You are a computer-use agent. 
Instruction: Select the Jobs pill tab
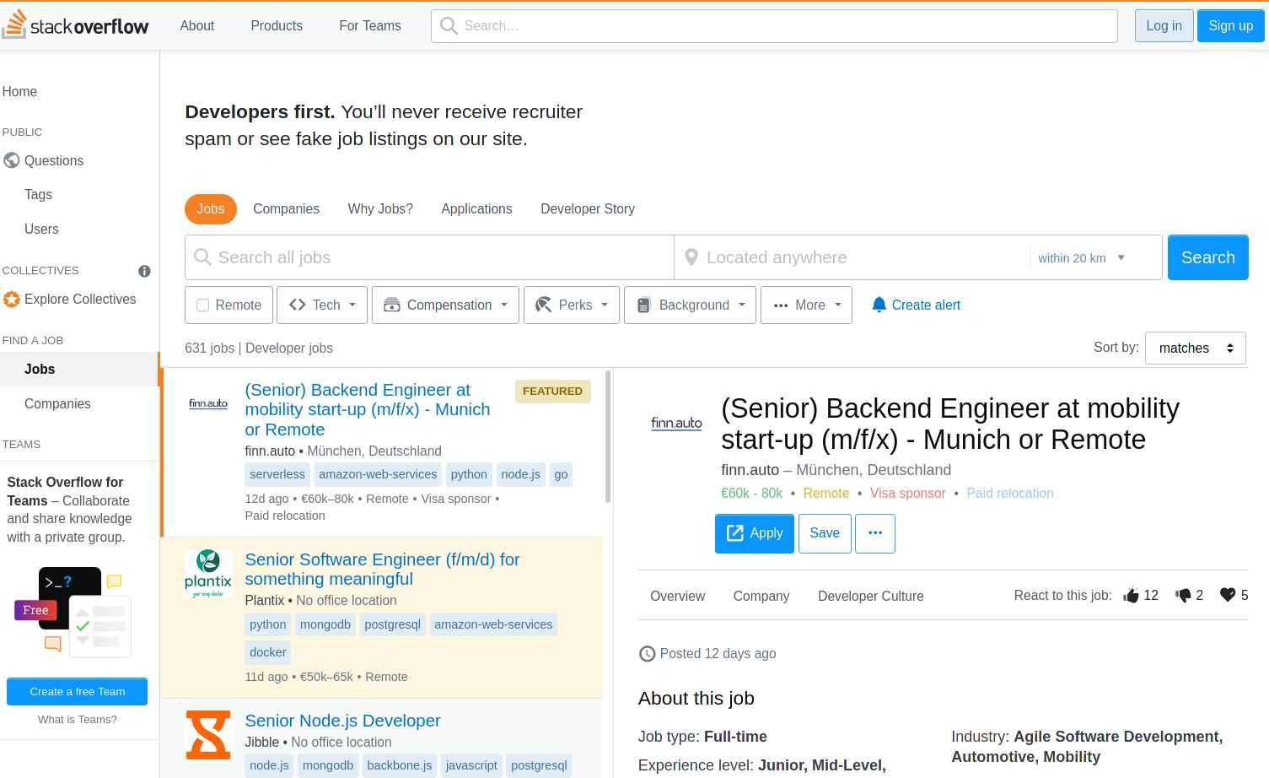[x=211, y=209]
